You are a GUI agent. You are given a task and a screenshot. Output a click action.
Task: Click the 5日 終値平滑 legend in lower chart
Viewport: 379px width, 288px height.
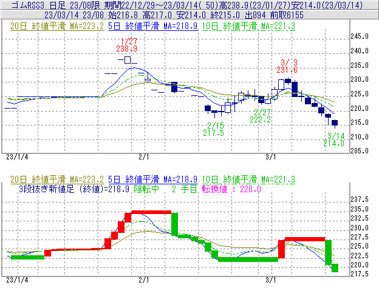point(153,179)
